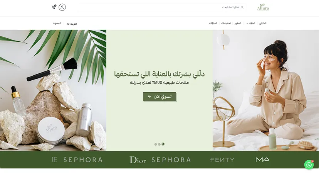Open the المكياج menu item

pos(263,23)
